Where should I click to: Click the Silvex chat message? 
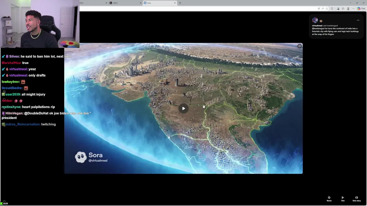(x=36, y=56)
